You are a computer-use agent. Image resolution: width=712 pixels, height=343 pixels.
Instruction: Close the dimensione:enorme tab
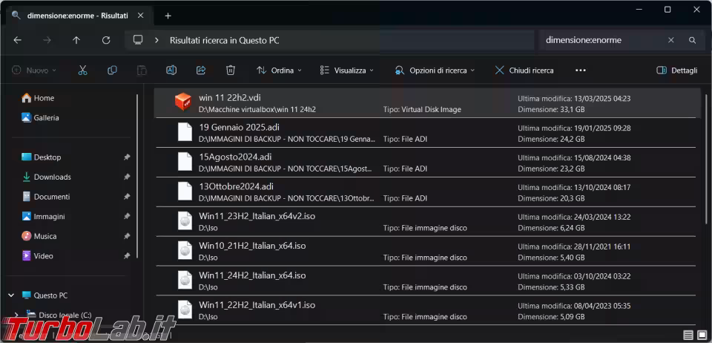click(x=140, y=15)
